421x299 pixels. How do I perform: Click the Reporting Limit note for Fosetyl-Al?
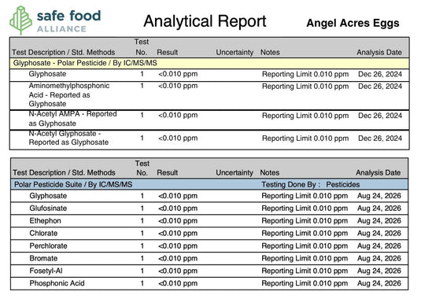pyautogui.click(x=305, y=271)
